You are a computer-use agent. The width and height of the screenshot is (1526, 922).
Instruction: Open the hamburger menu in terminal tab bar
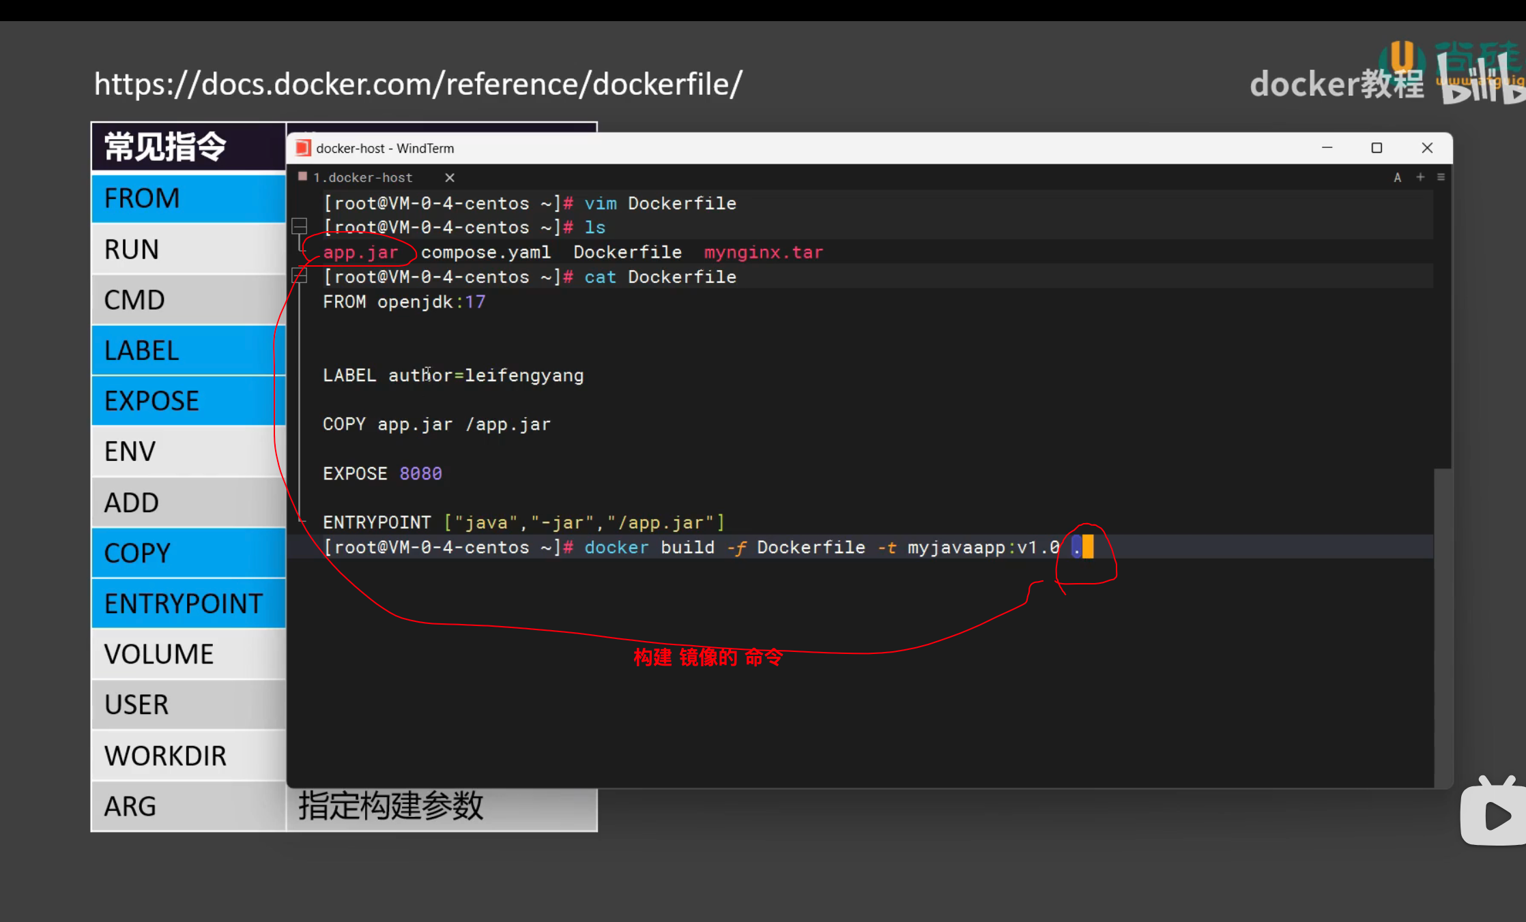click(x=1441, y=177)
